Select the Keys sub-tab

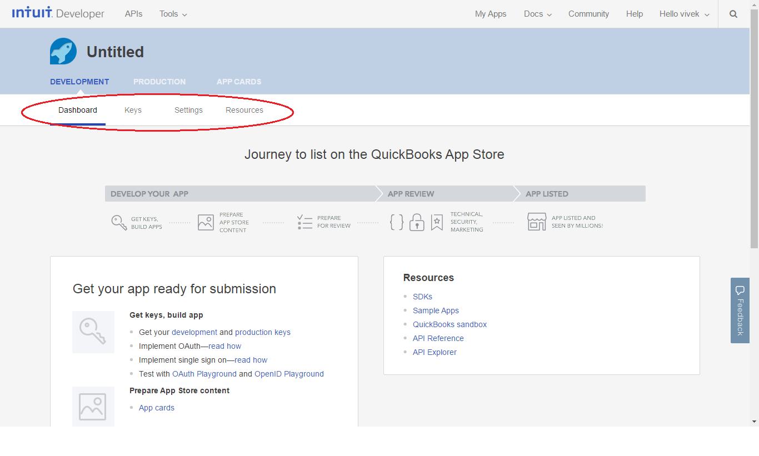133,110
